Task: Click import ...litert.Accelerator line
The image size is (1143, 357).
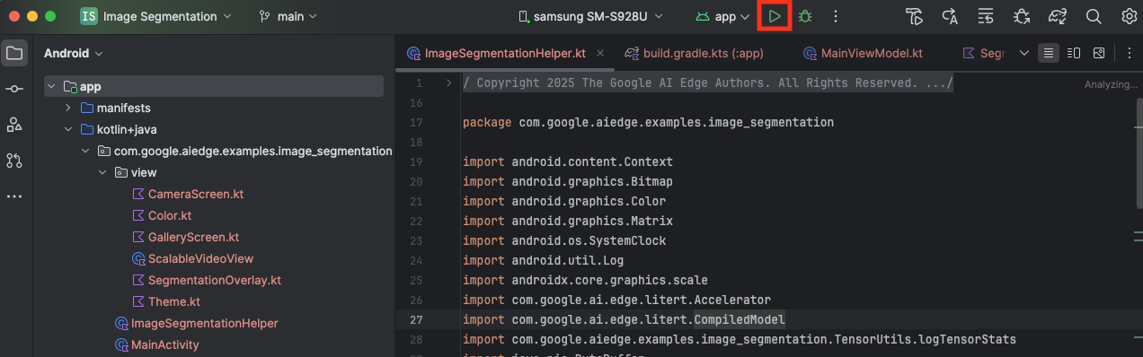Action: coord(616,300)
